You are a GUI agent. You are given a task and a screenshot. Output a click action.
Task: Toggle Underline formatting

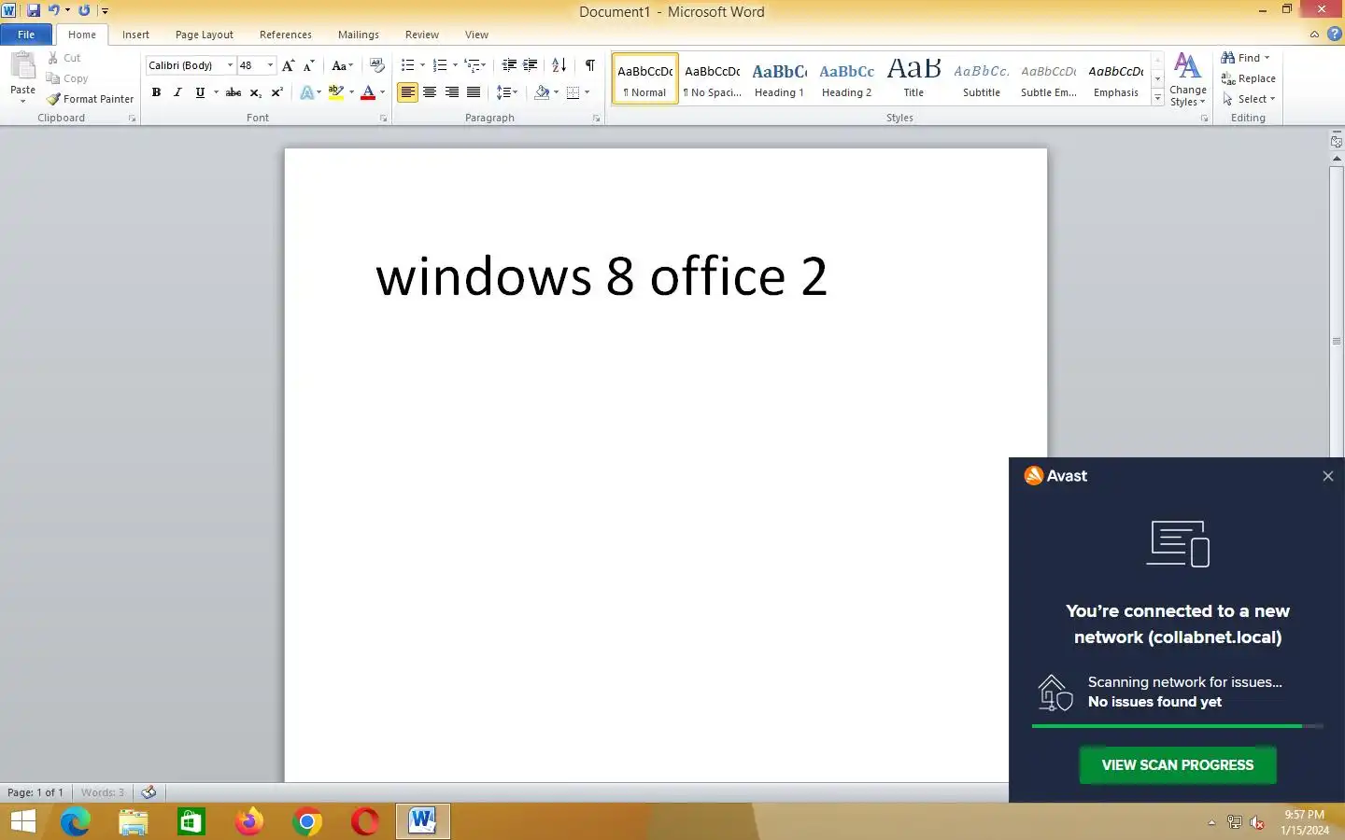199,92
